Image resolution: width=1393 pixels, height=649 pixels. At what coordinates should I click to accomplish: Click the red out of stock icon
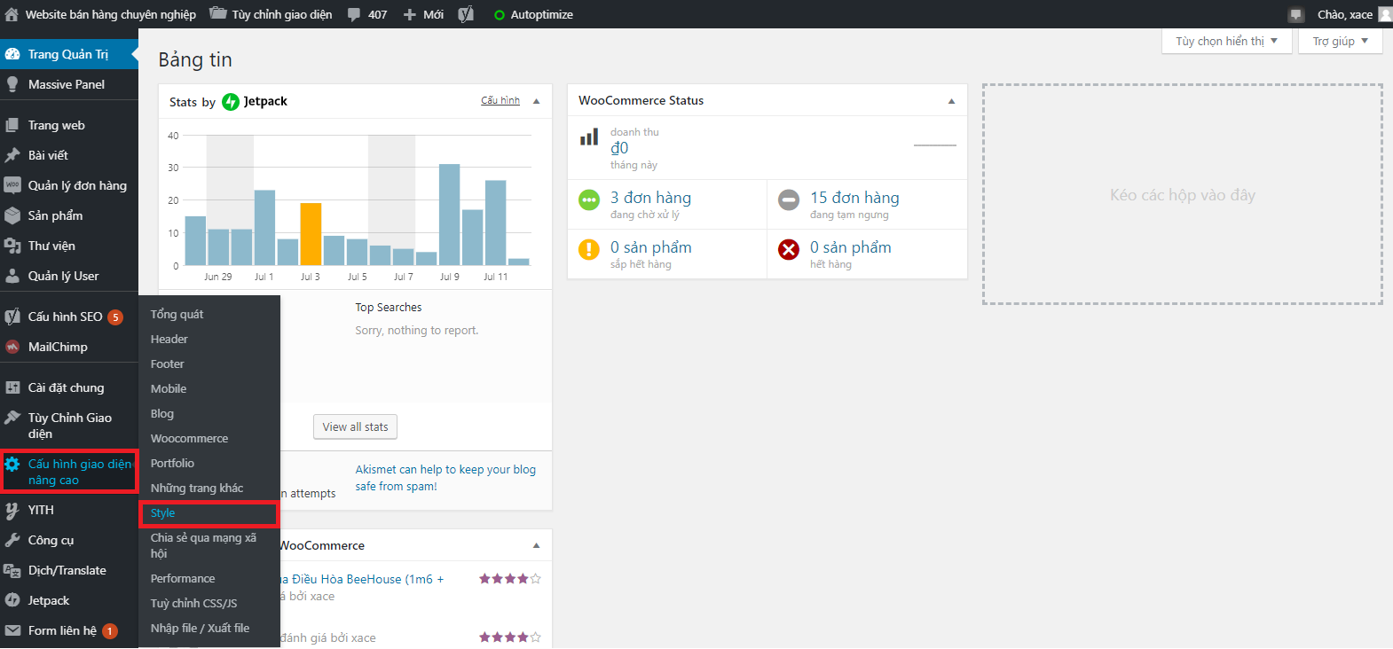(x=789, y=250)
